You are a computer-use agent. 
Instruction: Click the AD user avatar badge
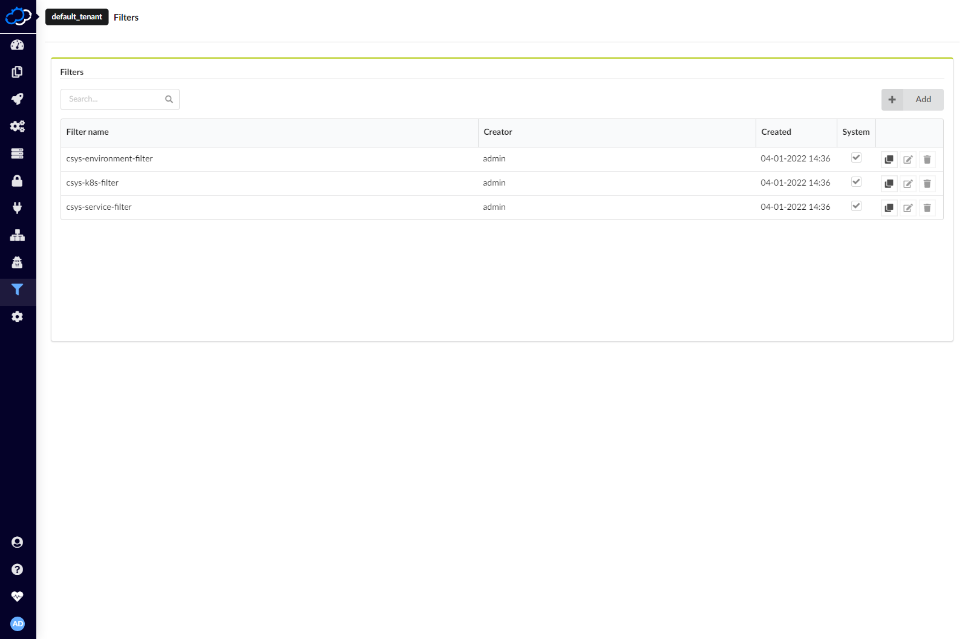(x=18, y=624)
